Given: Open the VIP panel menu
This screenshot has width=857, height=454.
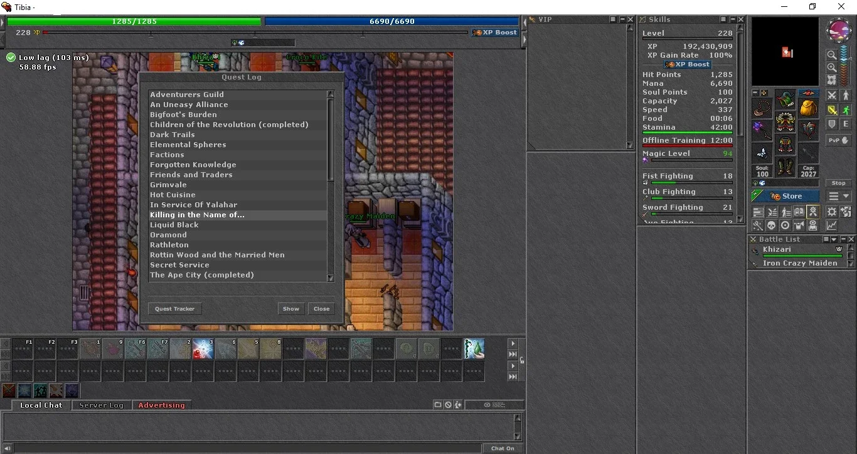Looking at the screenshot, I should (613, 20).
